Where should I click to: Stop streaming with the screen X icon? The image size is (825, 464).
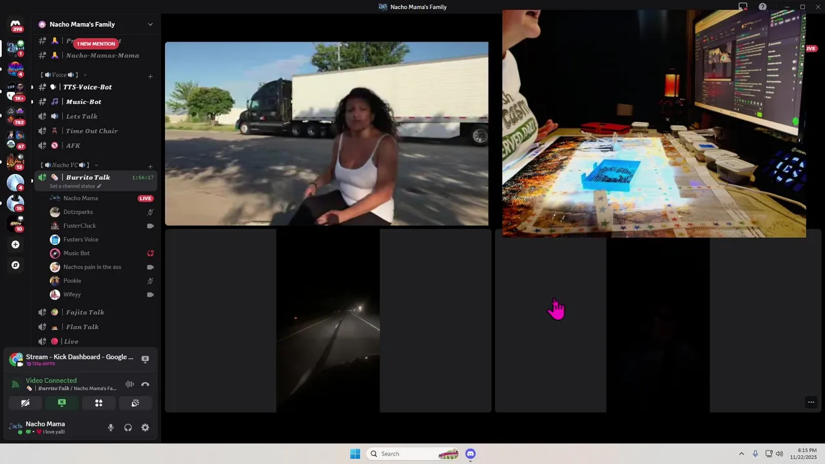(x=145, y=359)
